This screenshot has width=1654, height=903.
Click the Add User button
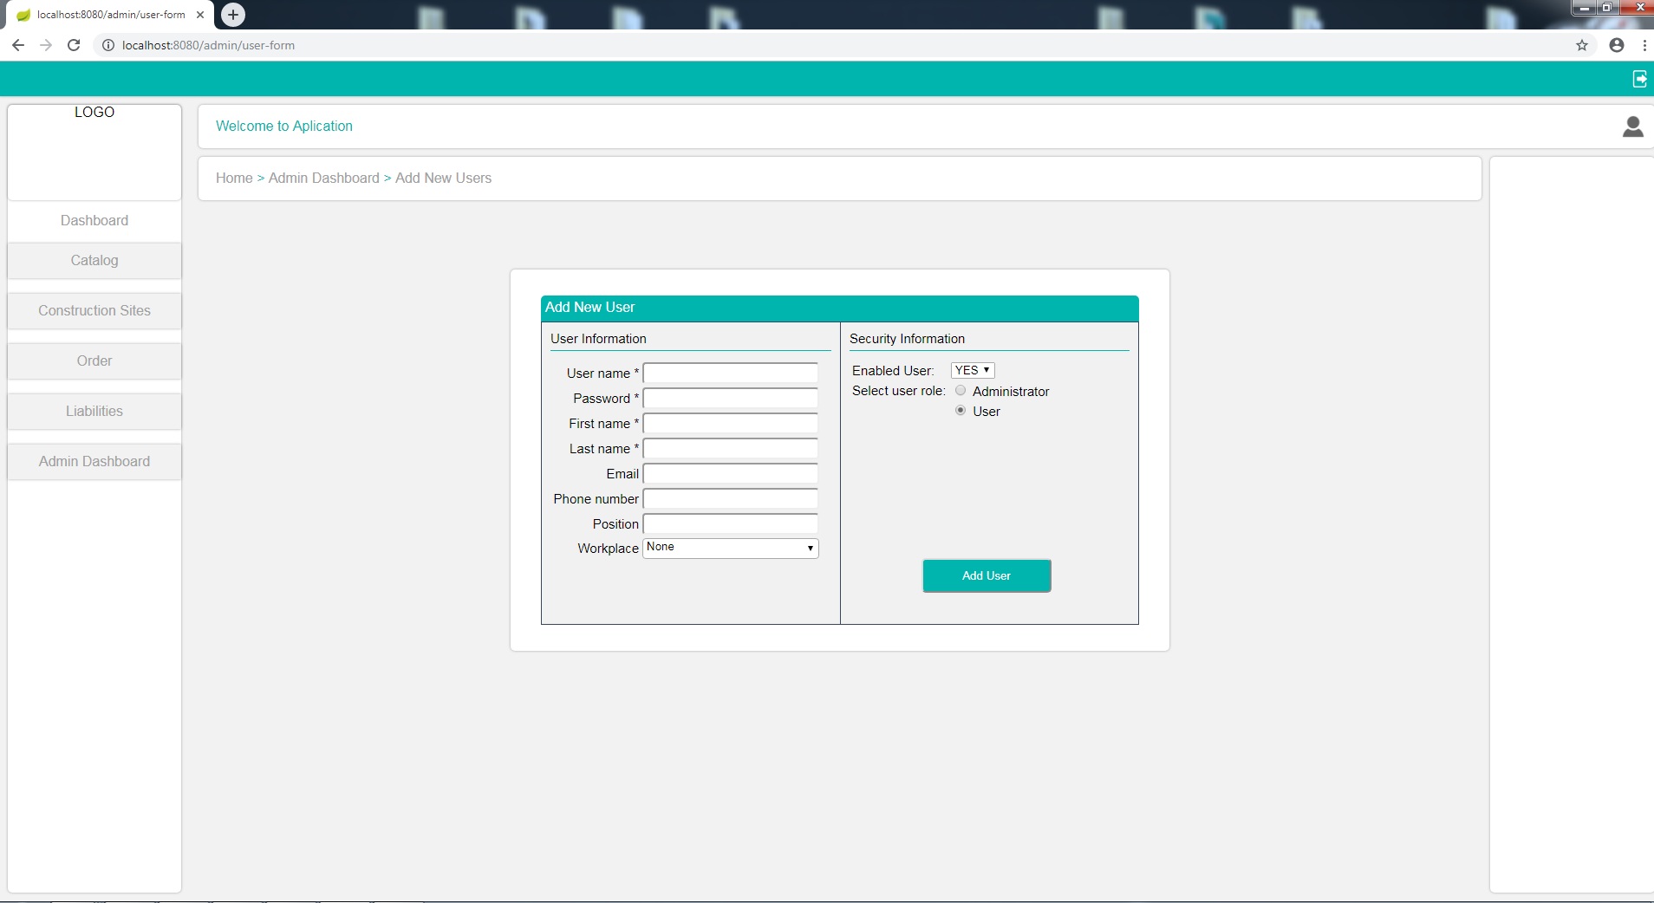(x=987, y=575)
